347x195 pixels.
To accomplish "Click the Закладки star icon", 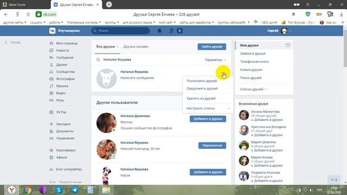I will (52, 124).
